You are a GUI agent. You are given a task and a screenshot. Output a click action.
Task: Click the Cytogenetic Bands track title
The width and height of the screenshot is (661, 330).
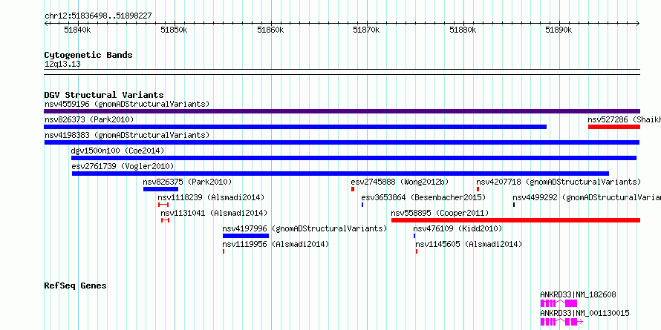(88, 55)
